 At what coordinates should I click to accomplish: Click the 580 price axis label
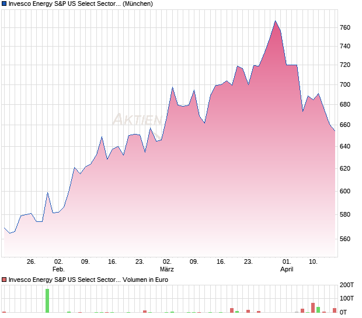pyautogui.click(x=345, y=214)
